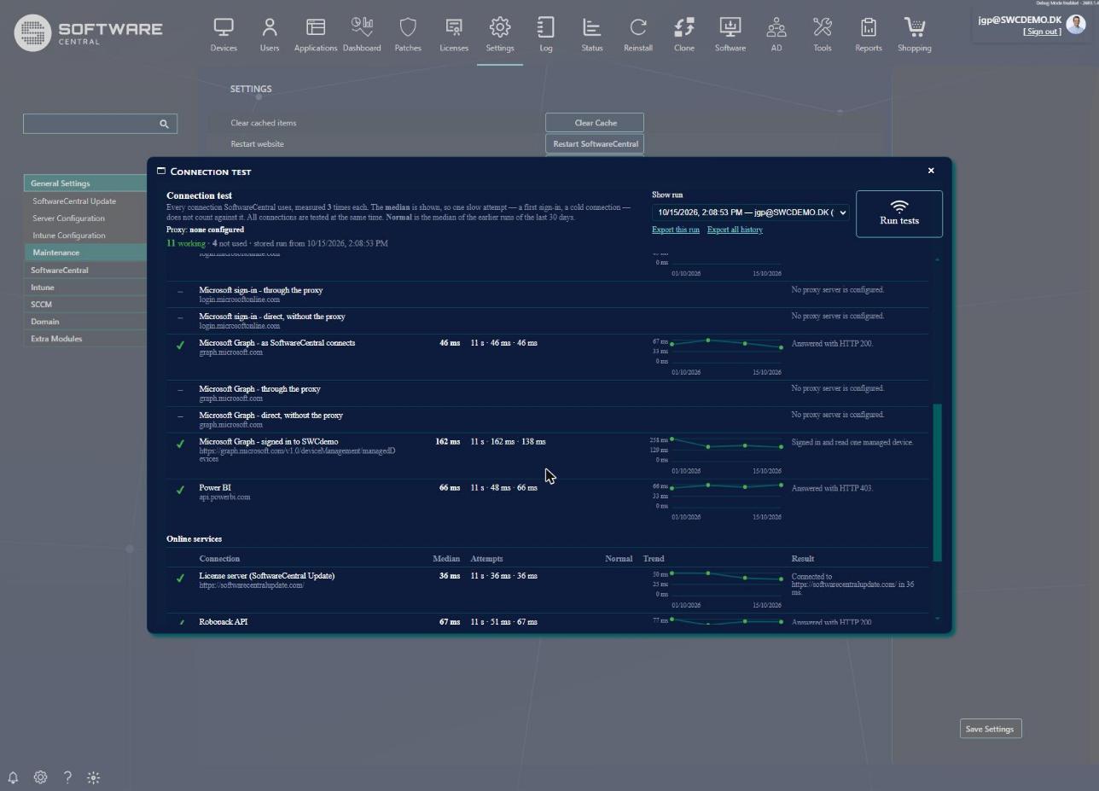Click the bottom-left gear icon
This screenshot has height=791, width=1099.
[x=40, y=777]
